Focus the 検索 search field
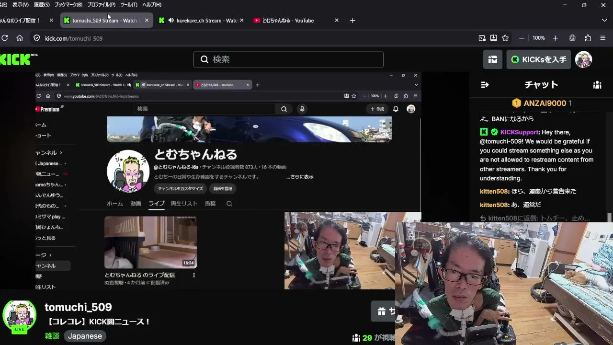 (288, 59)
